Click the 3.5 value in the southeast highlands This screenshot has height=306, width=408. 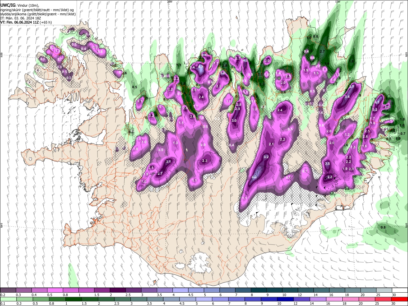(x=327, y=164)
